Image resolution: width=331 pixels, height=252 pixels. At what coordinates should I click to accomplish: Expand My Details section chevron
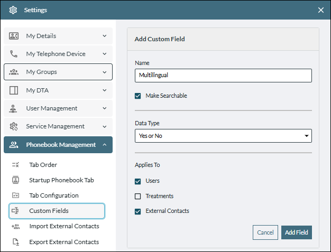pyautogui.click(x=105, y=36)
